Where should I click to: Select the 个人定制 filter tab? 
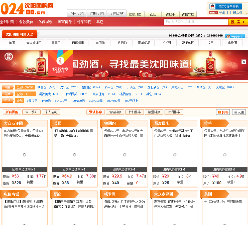(51, 112)
